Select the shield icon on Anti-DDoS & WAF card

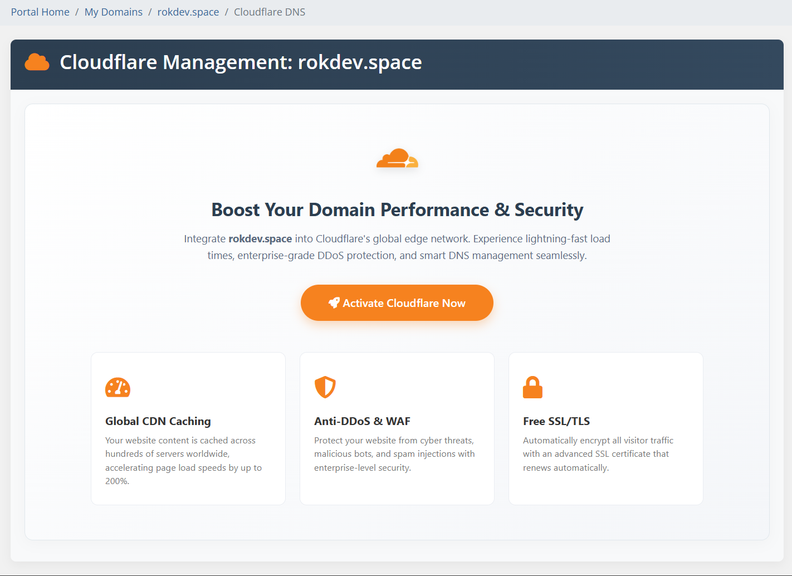(x=326, y=387)
